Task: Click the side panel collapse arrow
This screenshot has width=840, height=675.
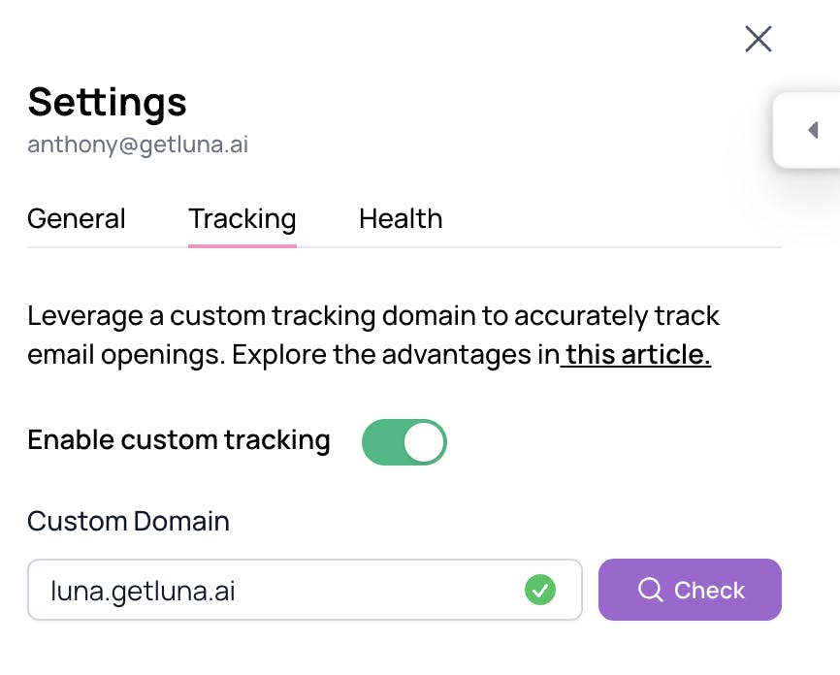Action: 813,131
